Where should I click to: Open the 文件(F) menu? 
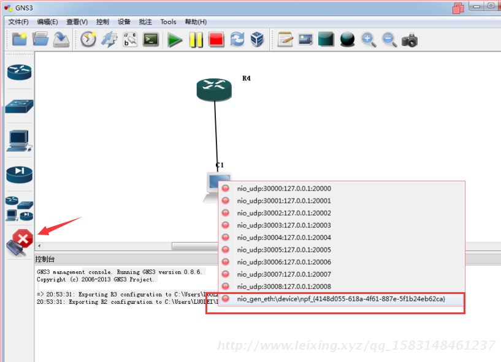[18, 21]
